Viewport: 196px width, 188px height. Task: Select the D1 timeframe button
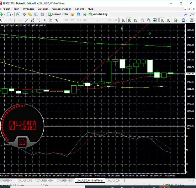(103, 20)
